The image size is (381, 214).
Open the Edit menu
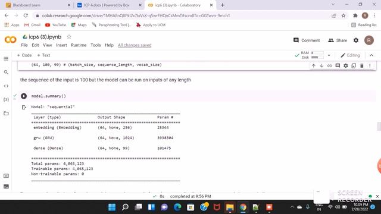pyautogui.click(x=35, y=45)
